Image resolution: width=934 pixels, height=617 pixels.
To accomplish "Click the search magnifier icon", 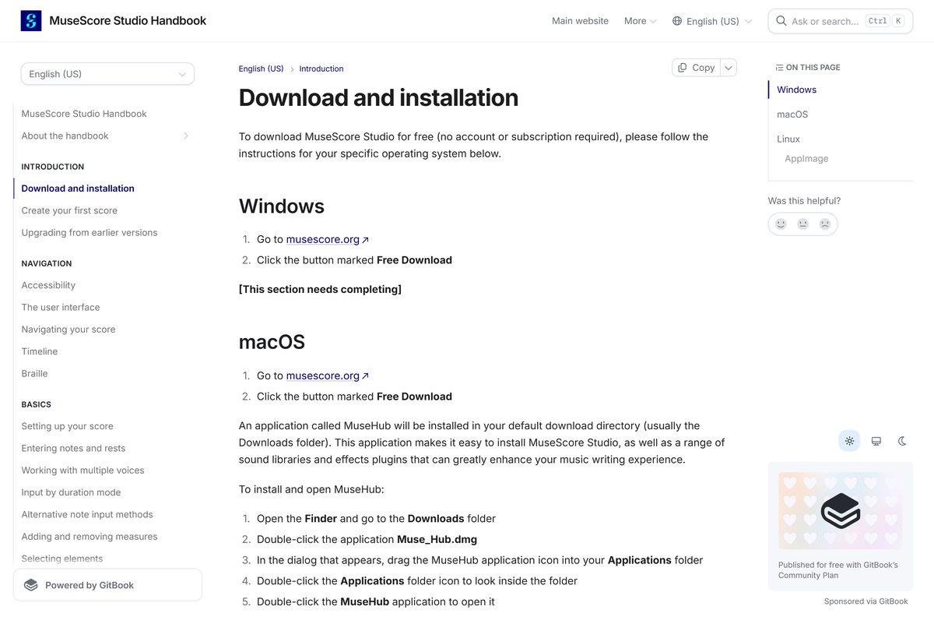I will [x=781, y=21].
